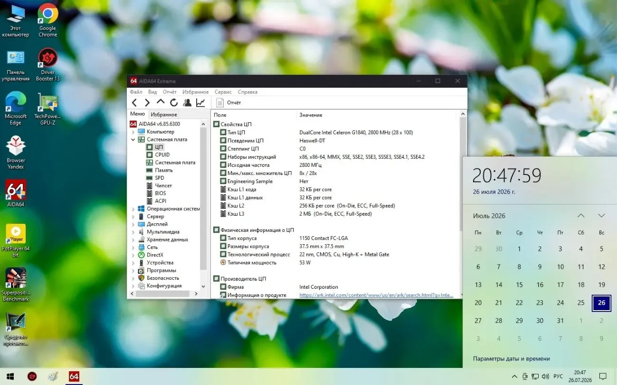Go to previous month in calendar
This screenshot has height=385, width=617.
pos(581,216)
